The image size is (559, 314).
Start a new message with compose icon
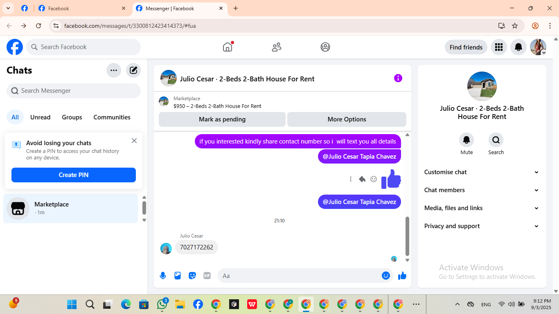(x=133, y=70)
